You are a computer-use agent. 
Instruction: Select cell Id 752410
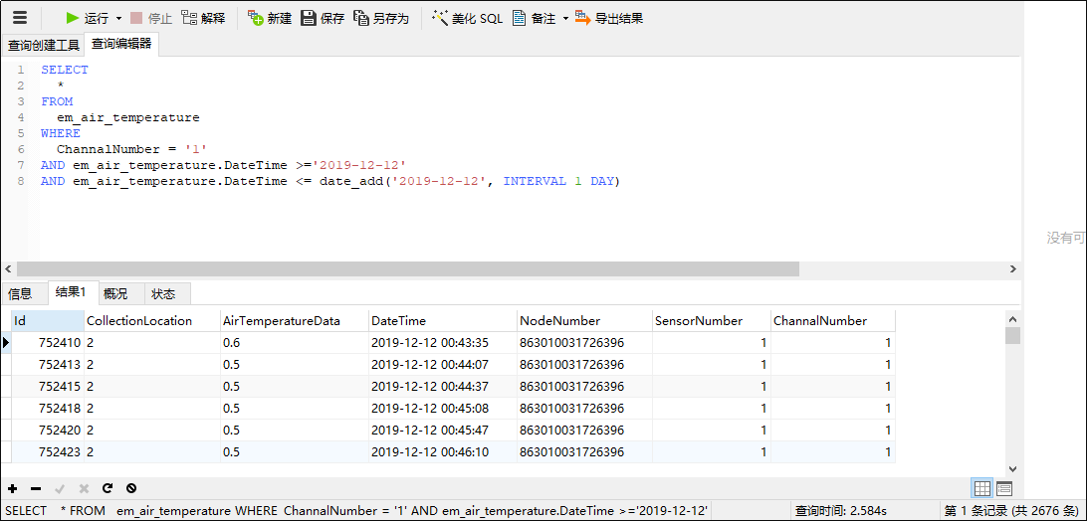(x=47, y=342)
